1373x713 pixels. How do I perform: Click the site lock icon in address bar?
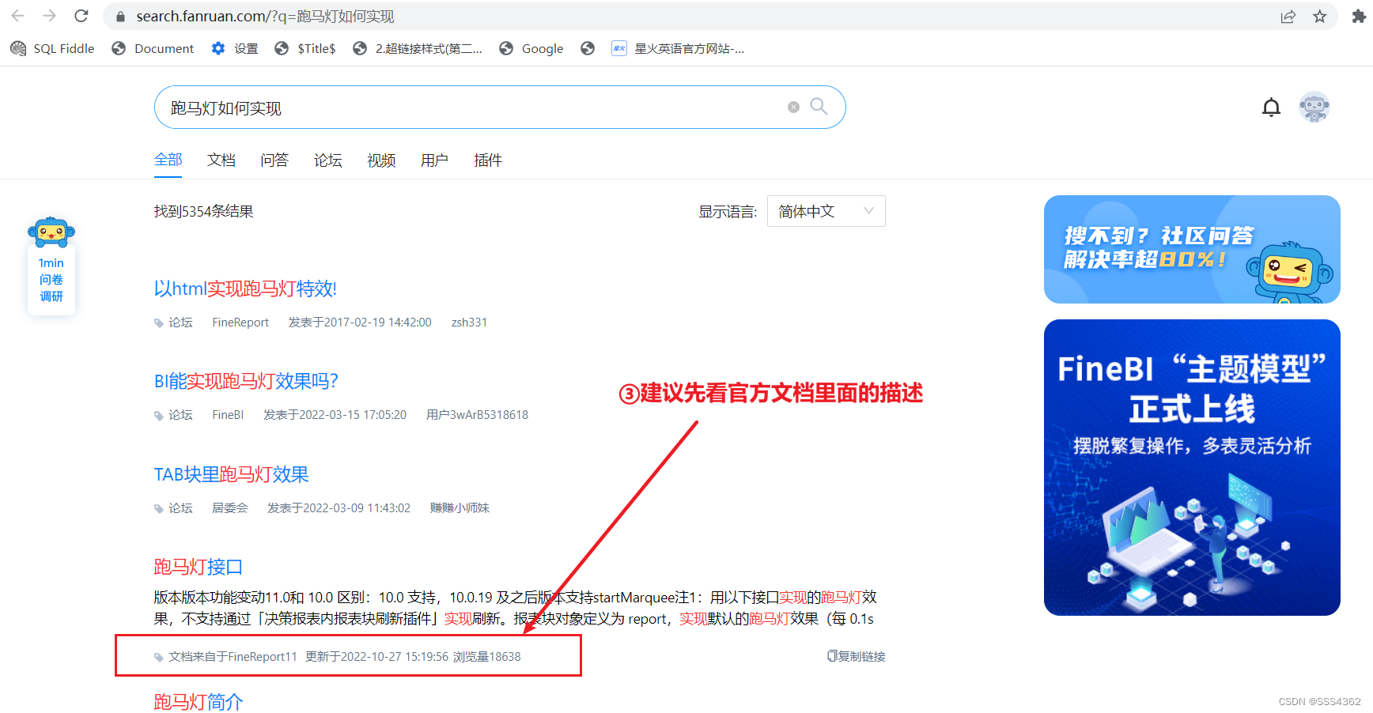(x=120, y=17)
